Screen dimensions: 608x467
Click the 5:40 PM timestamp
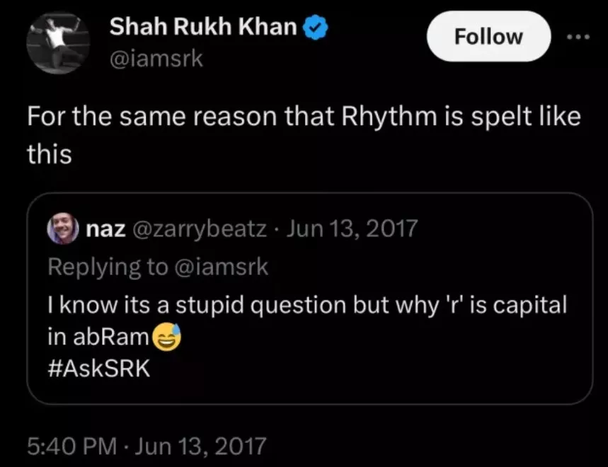click(70, 446)
